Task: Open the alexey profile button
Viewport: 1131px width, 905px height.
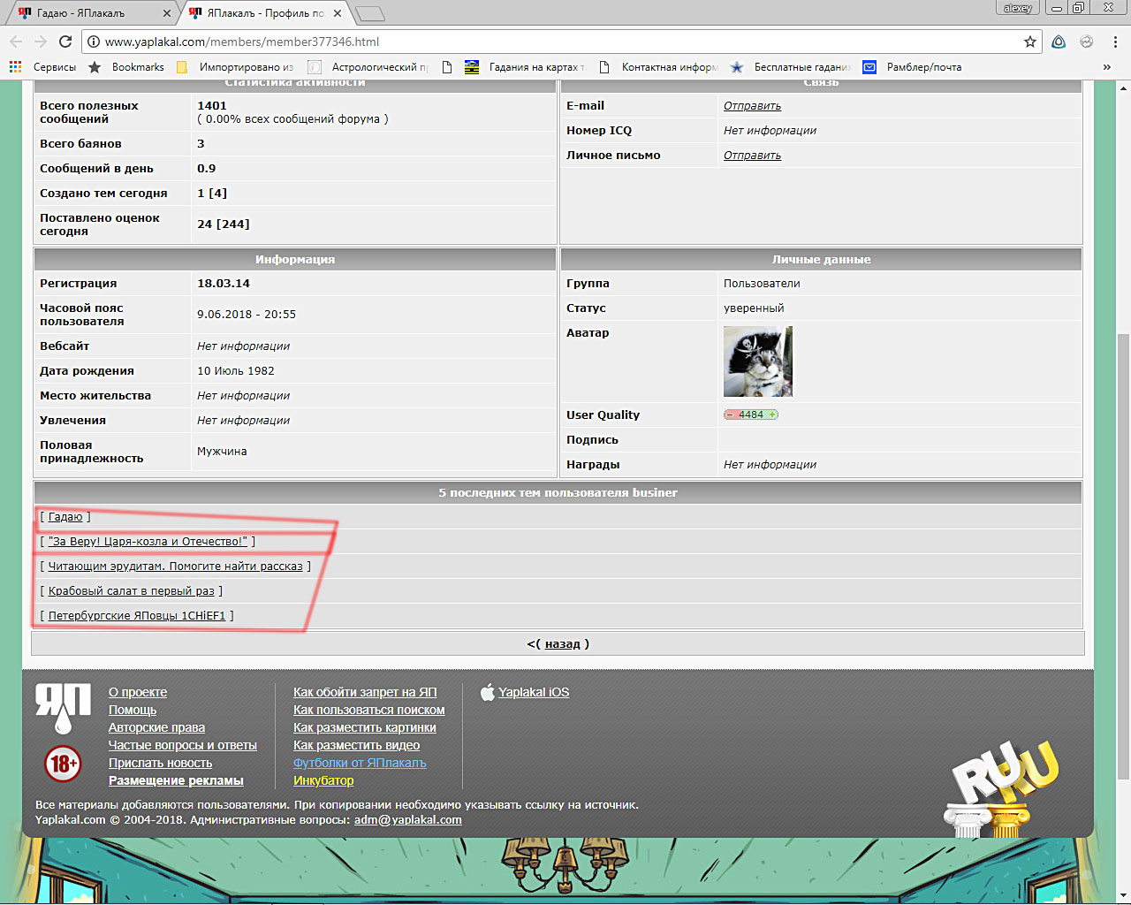Action: 1018,8
